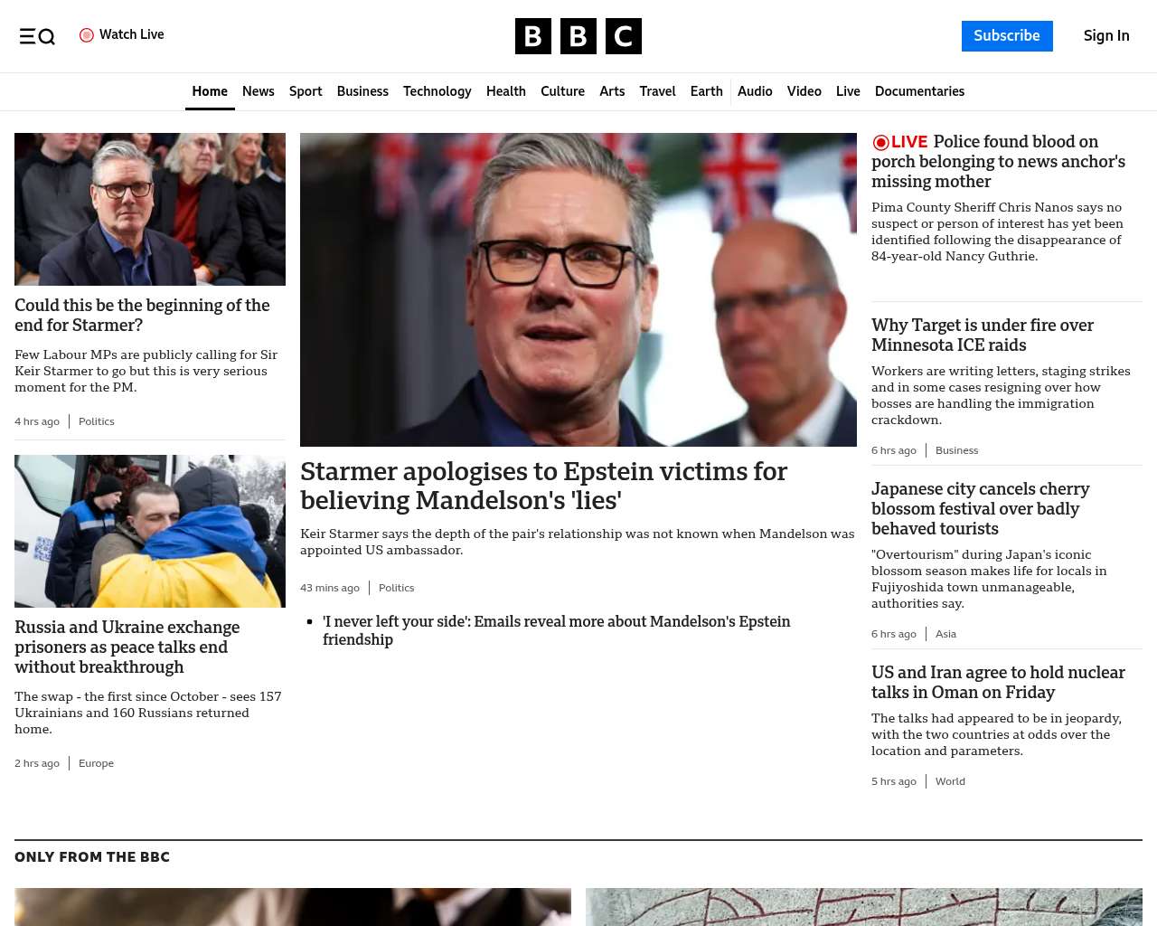Select the Home tab
This screenshot has height=926, width=1157.
(210, 91)
